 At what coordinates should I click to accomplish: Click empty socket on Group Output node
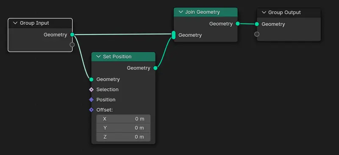(257, 34)
